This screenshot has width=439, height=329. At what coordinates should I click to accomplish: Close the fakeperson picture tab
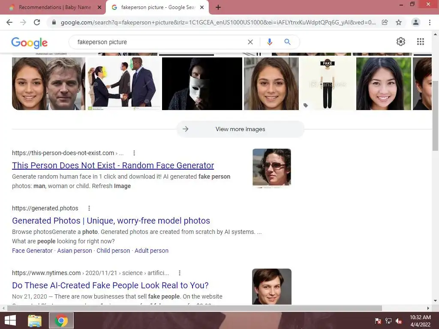201,7
